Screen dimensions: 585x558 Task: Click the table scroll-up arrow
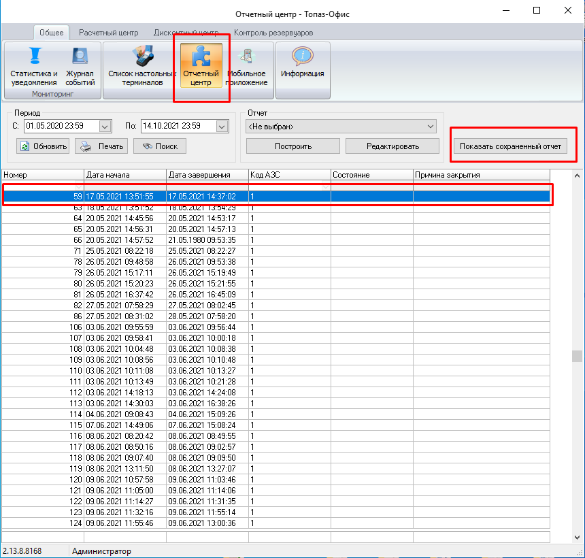[x=577, y=175]
